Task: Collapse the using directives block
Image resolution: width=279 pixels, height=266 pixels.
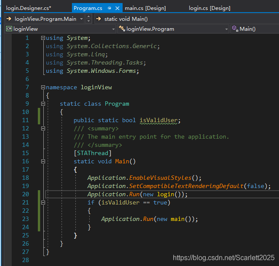Action: tap(43, 38)
